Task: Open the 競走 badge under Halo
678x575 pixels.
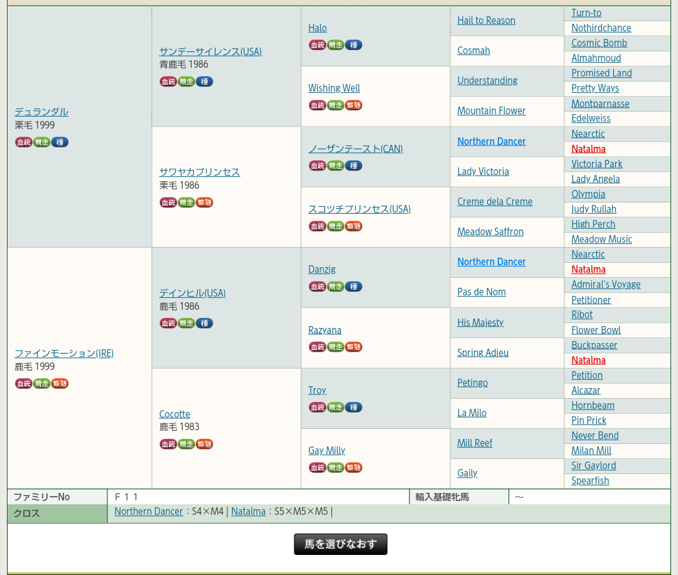Action: (x=335, y=45)
